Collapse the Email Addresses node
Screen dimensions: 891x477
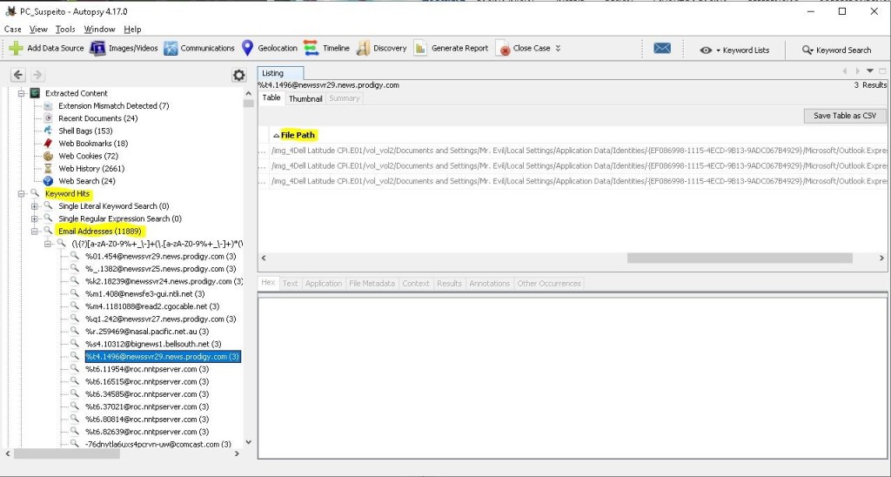(35, 231)
